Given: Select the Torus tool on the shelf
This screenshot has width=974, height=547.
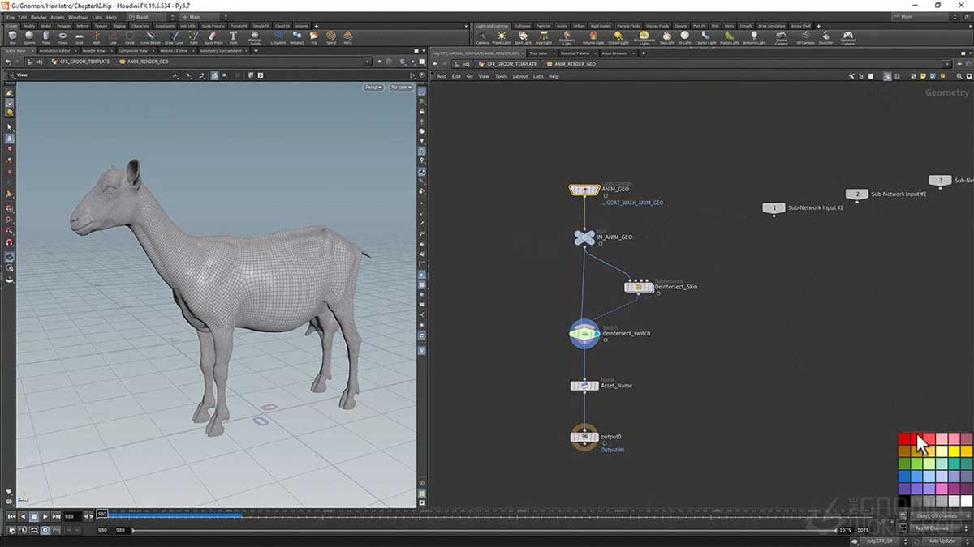Looking at the screenshot, I should 61,36.
